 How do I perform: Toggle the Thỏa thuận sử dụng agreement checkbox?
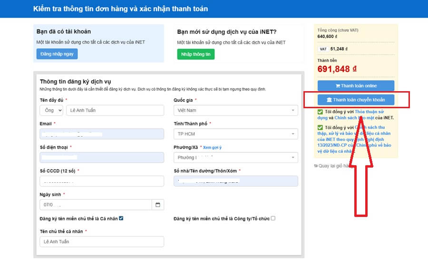pyautogui.click(x=320, y=112)
